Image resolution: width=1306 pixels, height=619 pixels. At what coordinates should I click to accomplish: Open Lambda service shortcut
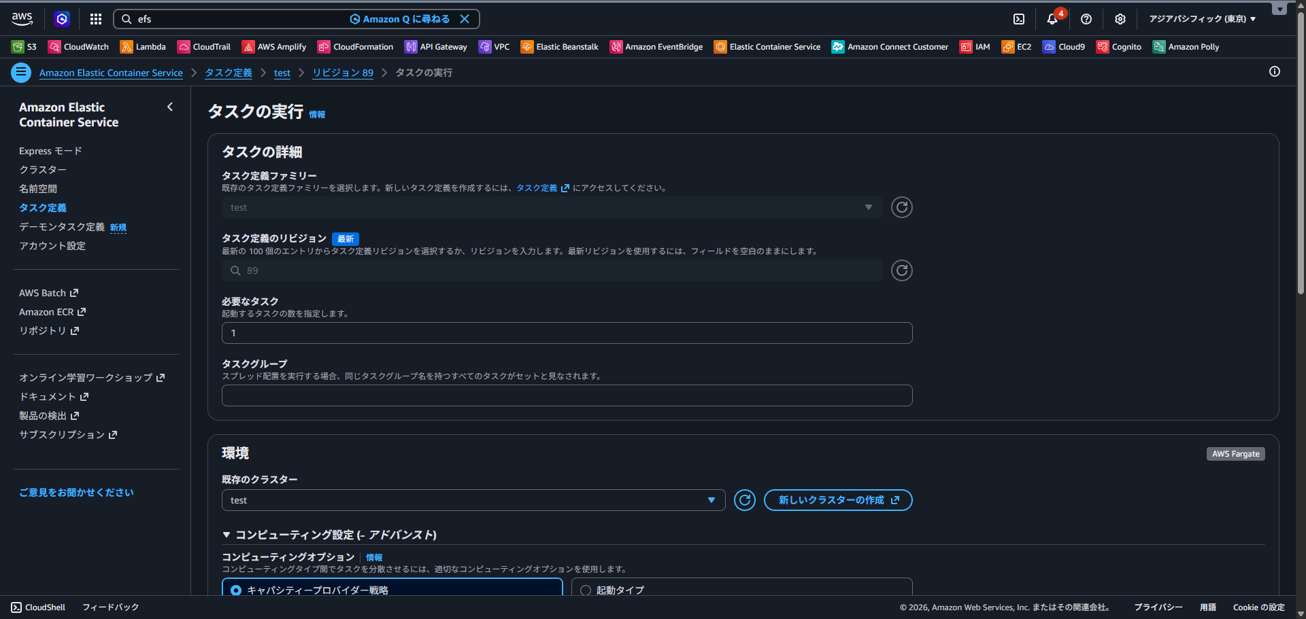click(x=143, y=47)
